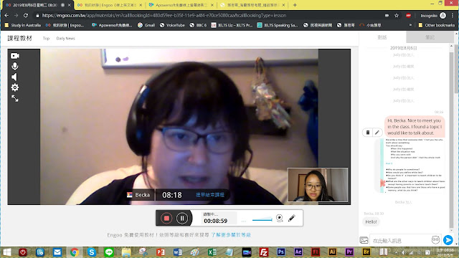The width and height of the screenshot is (459, 258).
Task: Open the Top materials link
Action: coord(46,38)
